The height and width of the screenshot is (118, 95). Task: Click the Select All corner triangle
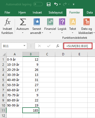[x=4, y=54]
